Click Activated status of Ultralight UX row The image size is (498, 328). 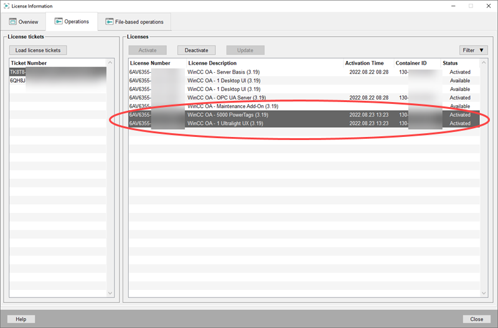tap(460, 123)
